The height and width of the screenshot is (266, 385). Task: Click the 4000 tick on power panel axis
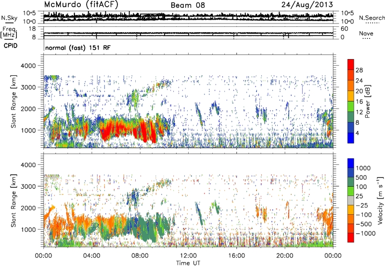point(28,66)
